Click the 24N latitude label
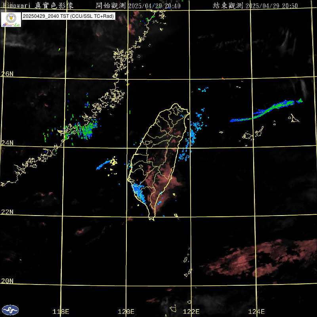The image size is (317, 317). point(7,143)
